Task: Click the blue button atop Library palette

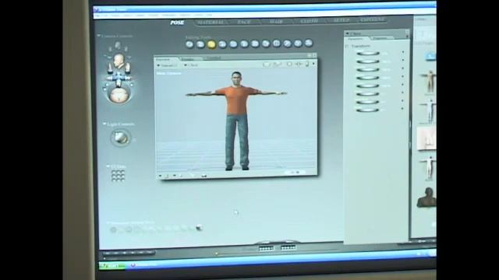Action: [x=430, y=57]
